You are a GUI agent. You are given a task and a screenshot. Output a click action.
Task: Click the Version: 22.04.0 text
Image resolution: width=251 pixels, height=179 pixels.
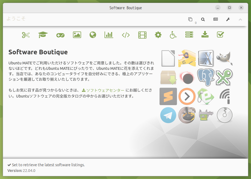coord(21,171)
